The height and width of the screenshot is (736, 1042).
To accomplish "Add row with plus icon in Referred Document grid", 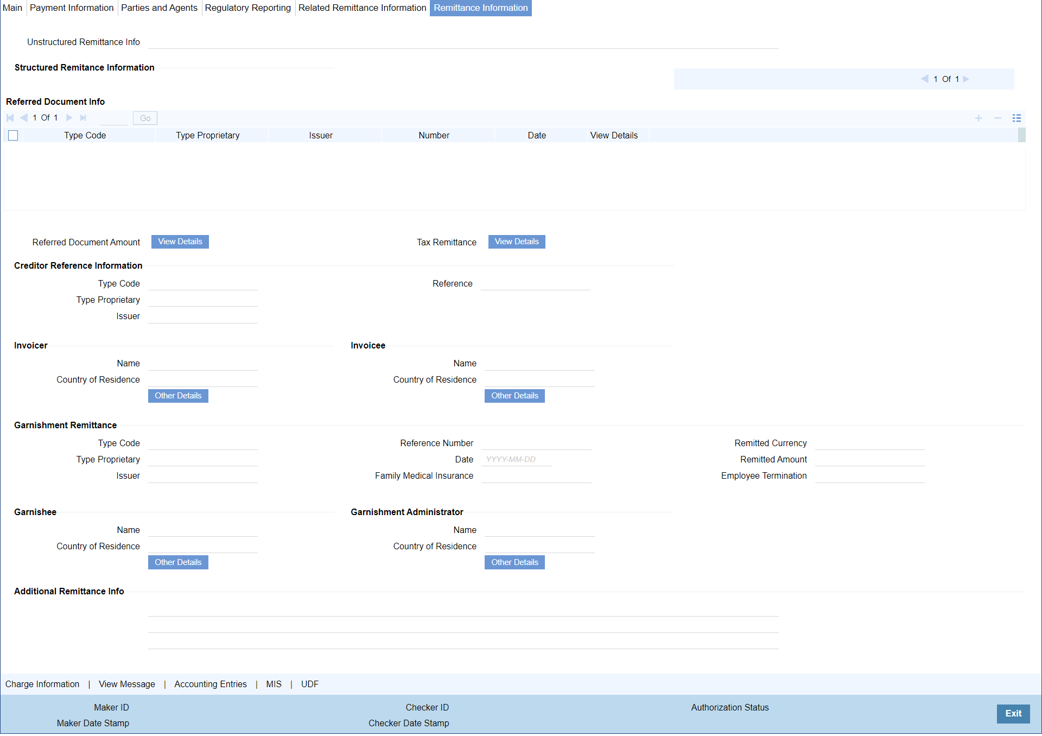I will click(x=979, y=118).
